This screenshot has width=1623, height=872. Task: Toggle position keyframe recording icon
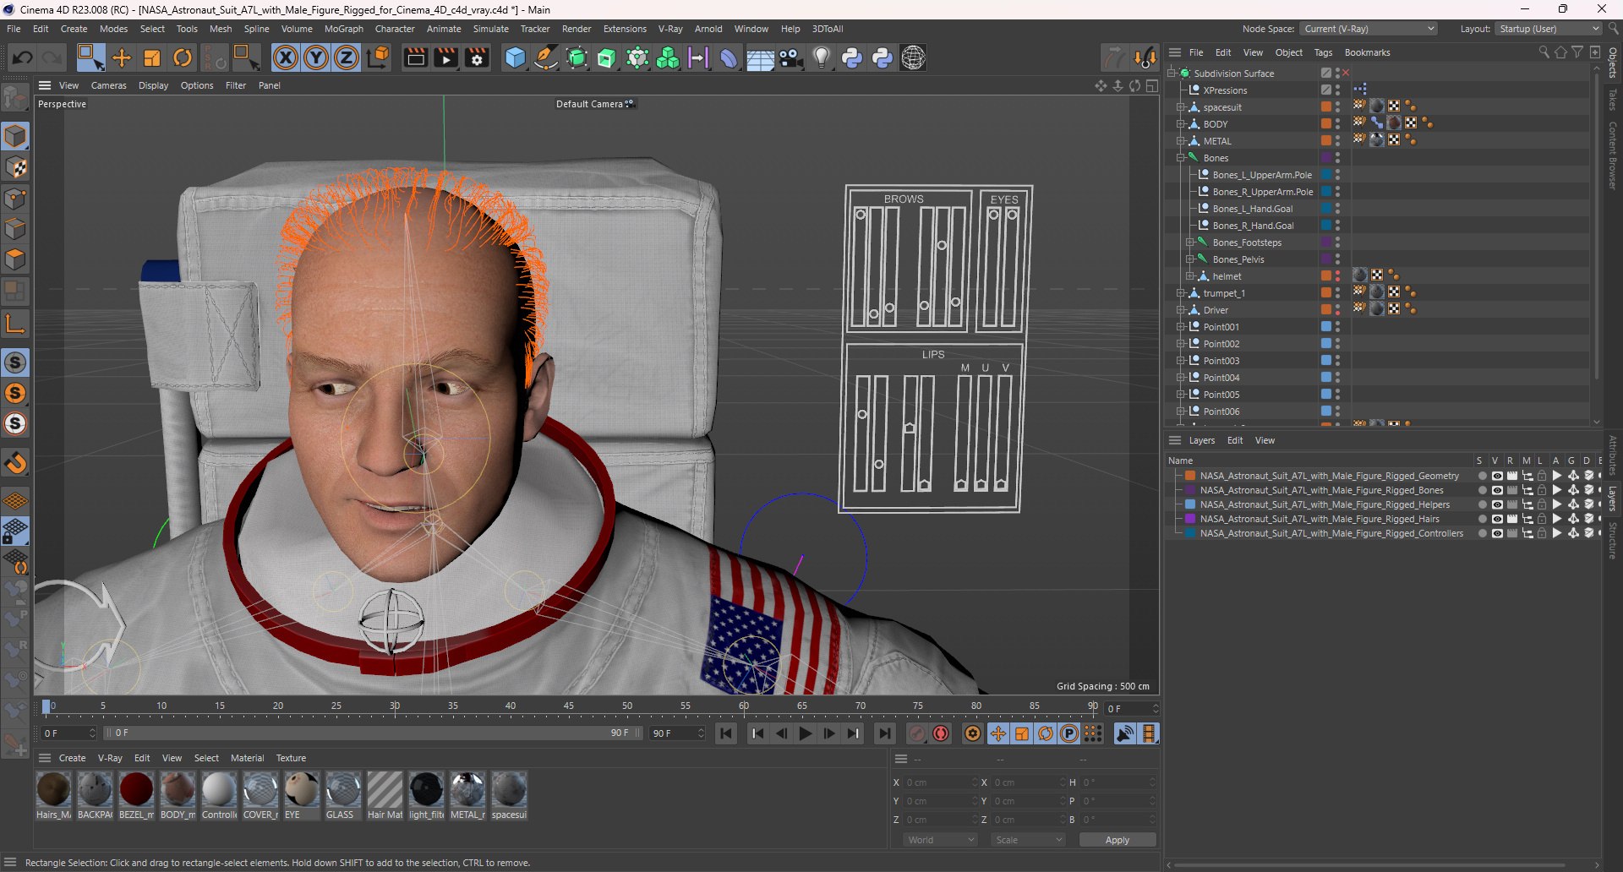[x=998, y=733]
